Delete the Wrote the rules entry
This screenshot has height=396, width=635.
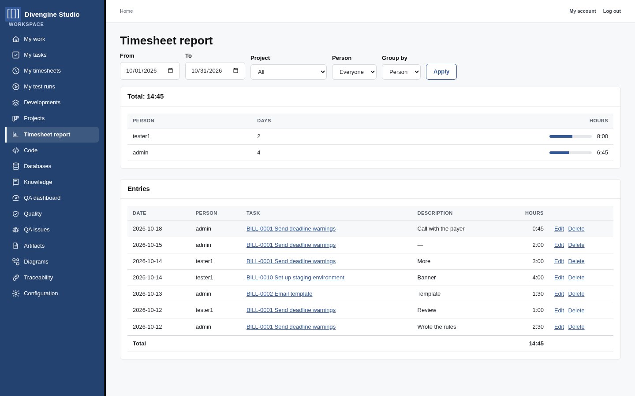[576, 327]
